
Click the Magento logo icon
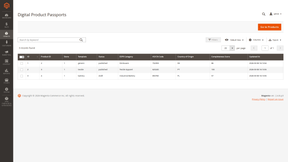(x=6, y=6)
